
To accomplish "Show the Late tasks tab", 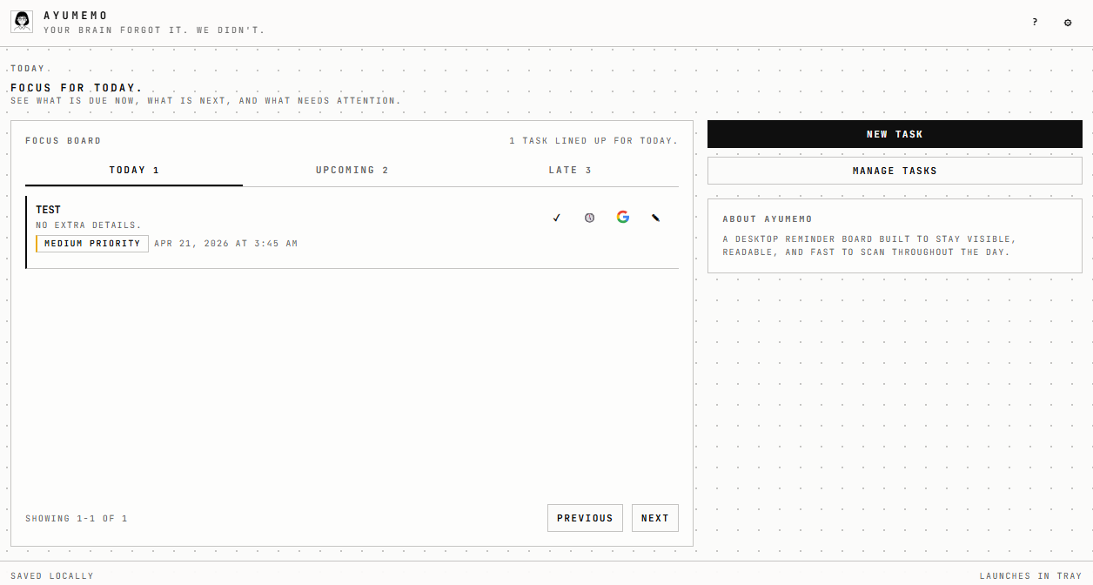I will point(570,171).
